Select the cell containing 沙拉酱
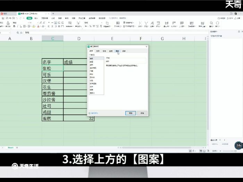 tap(52, 99)
